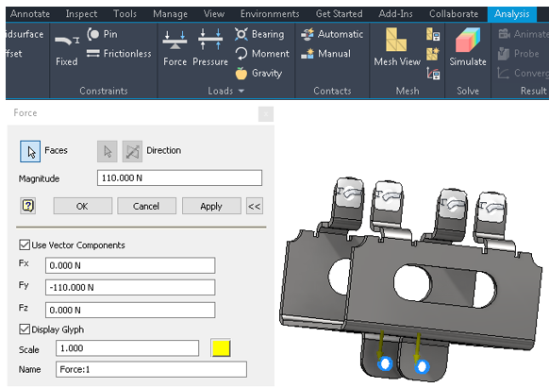Switch to the Collaborate tab
This screenshot has height=388, width=549.
(454, 14)
